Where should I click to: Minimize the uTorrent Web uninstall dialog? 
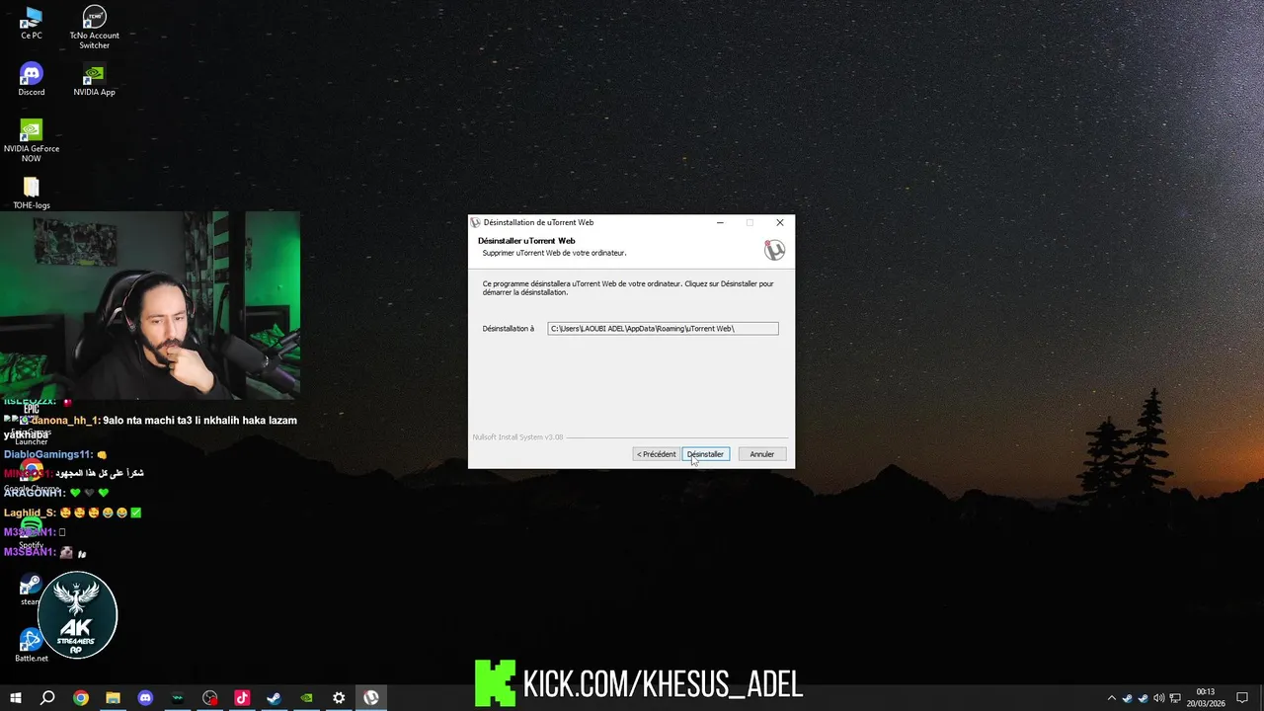(x=720, y=222)
